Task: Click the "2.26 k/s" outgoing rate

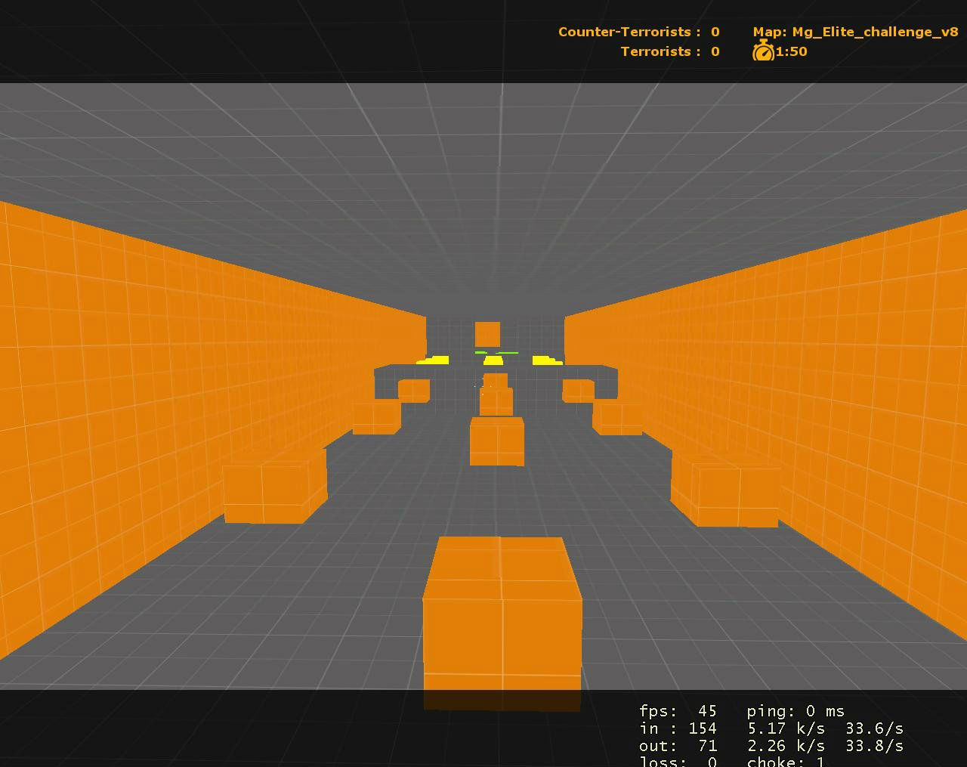Action: point(786,746)
